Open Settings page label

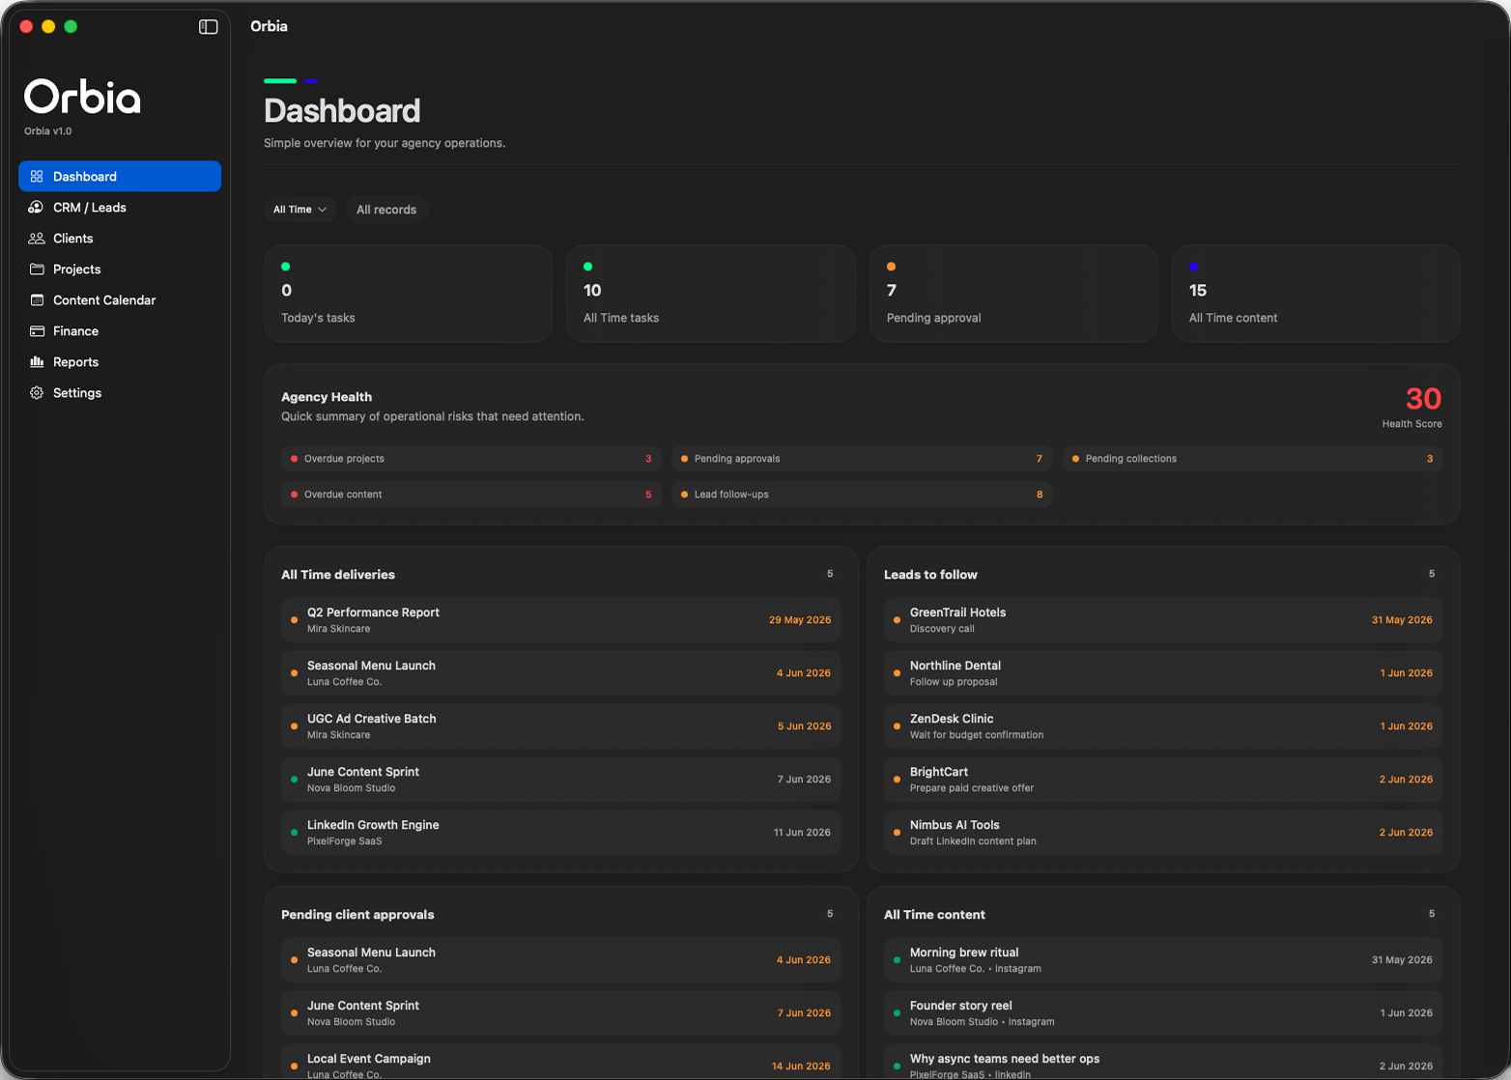pos(77,392)
